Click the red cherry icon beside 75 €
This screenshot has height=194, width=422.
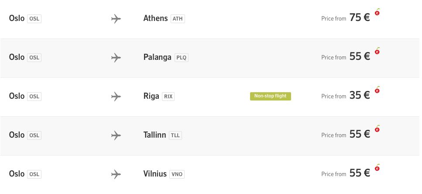coord(377,12)
